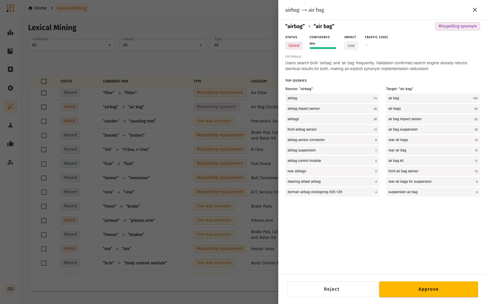Screen dimensions: 487x304
Task: Click the Misspelling synonym tag in panel
Action: [x=457, y=26]
